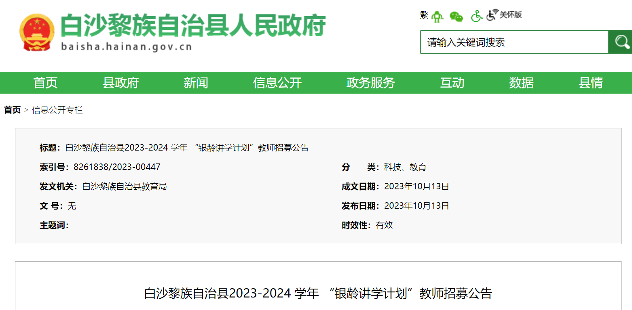Click the national emblem logo
The width and height of the screenshot is (632, 310).
click(x=37, y=33)
